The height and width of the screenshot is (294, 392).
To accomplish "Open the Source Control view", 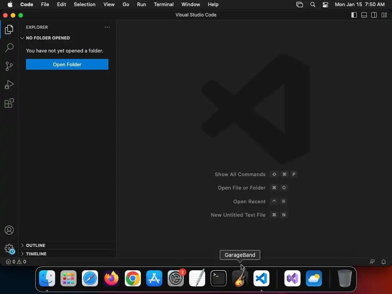I will pyautogui.click(x=9, y=66).
